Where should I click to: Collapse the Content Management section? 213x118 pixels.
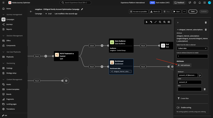pyautogui.click(x=3, y=79)
